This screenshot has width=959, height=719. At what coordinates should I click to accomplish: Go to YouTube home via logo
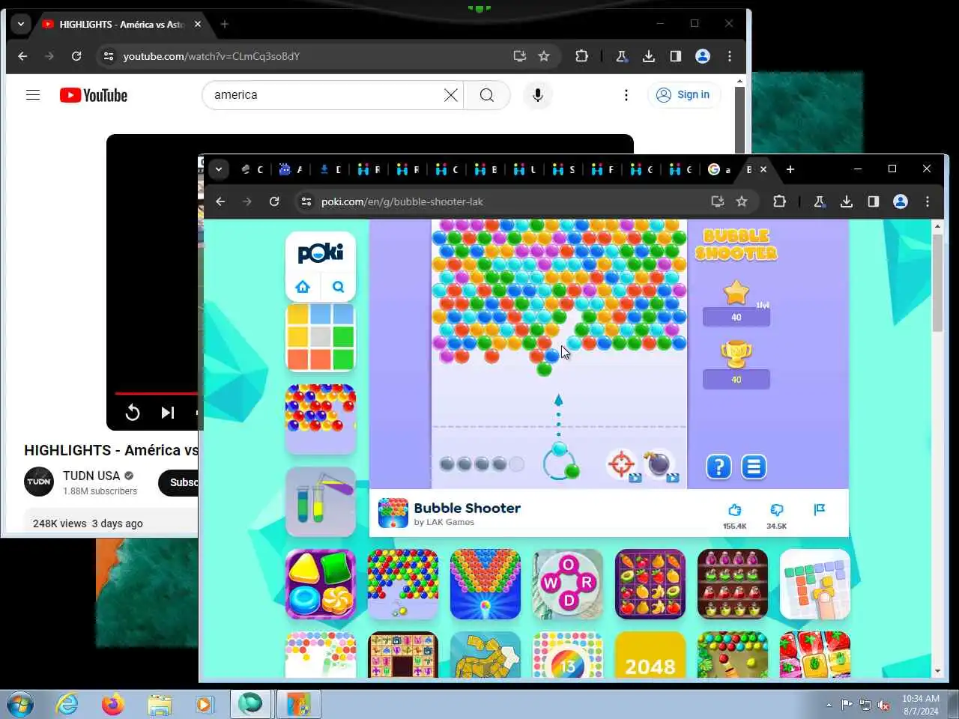94,95
